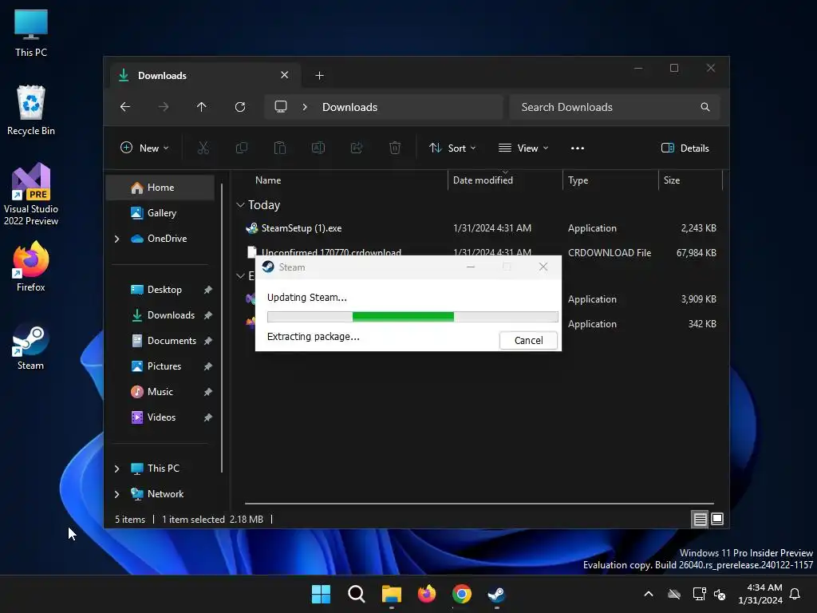Select the Downloads tab
Viewport: 817px width, 613px height.
point(205,76)
